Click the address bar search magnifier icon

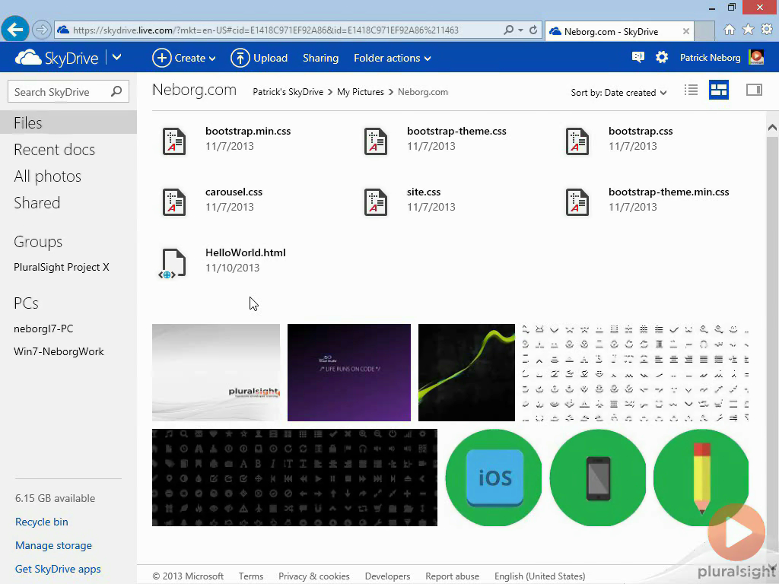(508, 30)
